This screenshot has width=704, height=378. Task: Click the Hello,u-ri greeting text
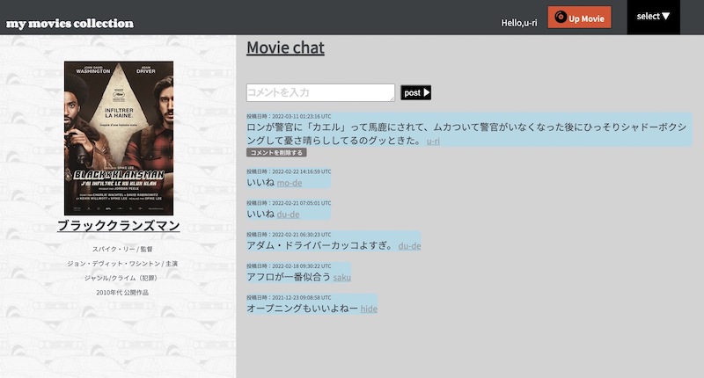tap(518, 23)
